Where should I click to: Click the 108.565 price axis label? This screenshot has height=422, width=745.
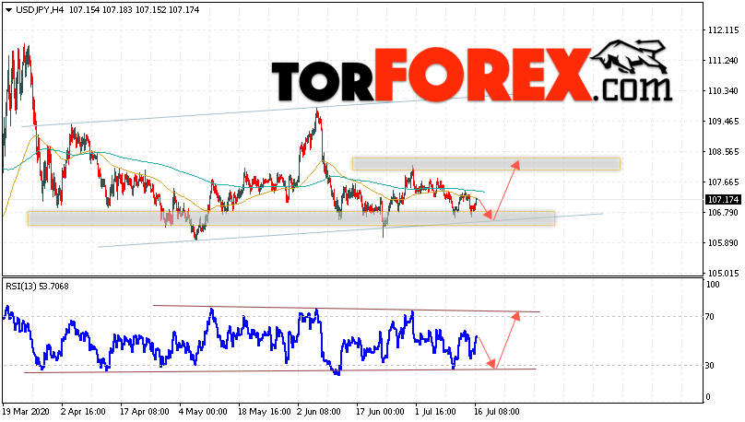(723, 152)
